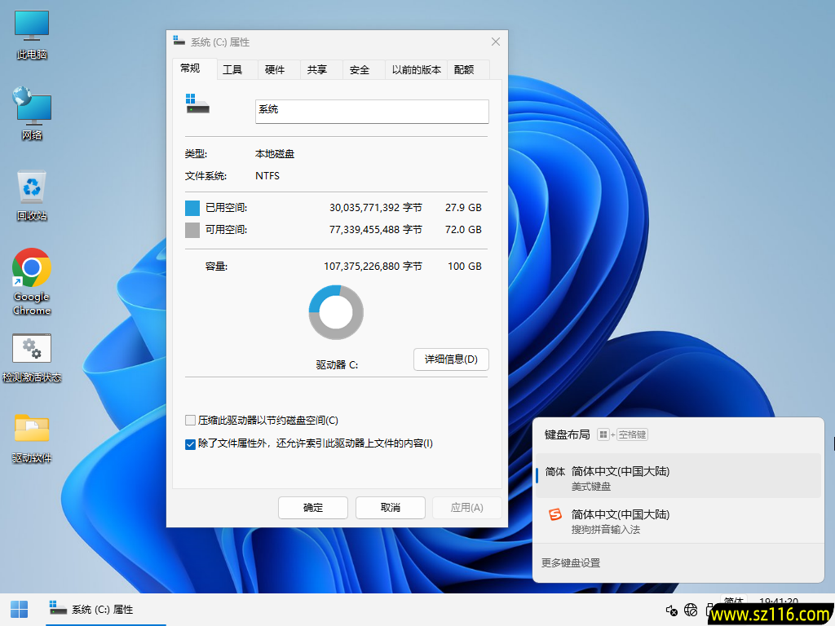Screen dimensions: 835x626
Task: Click the drive name field containing 系统
Action: point(372,111)
